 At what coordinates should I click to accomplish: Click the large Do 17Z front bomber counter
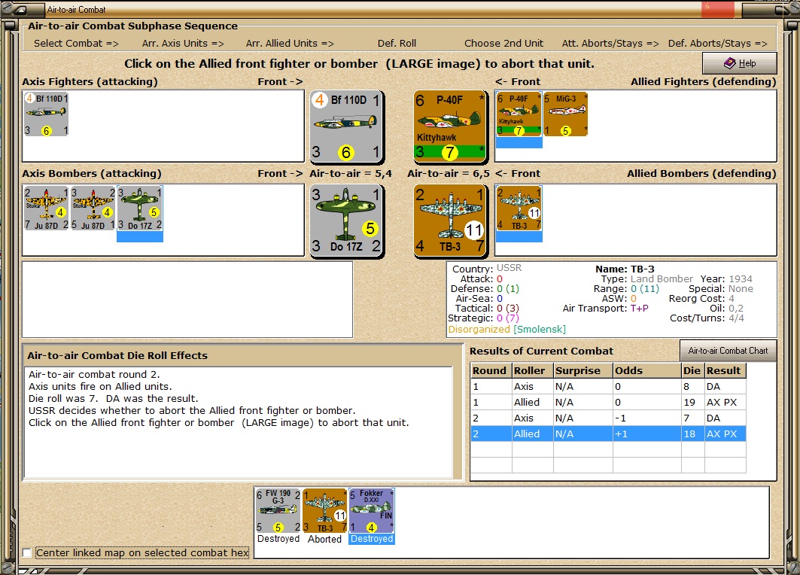click(347, 221)
